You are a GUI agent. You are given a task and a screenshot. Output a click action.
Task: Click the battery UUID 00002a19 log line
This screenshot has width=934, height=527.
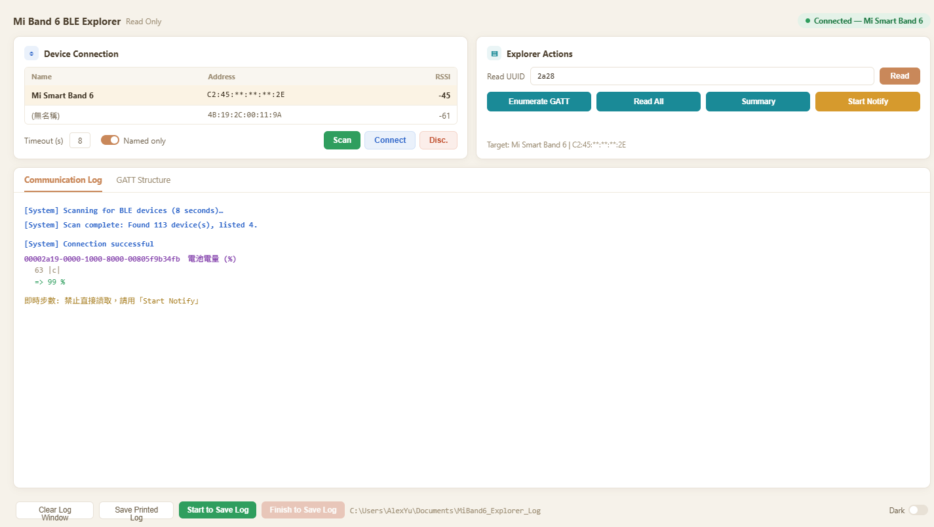point(130,259)
